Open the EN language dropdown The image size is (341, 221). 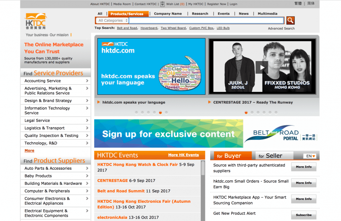(x=310, y=156)
